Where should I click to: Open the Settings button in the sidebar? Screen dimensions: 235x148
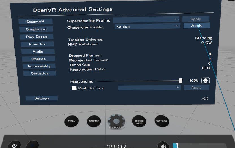tap(42, 98)
